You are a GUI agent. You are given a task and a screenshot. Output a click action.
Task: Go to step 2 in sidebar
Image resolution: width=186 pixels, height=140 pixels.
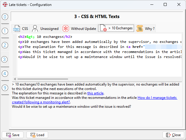click(5, 45)
